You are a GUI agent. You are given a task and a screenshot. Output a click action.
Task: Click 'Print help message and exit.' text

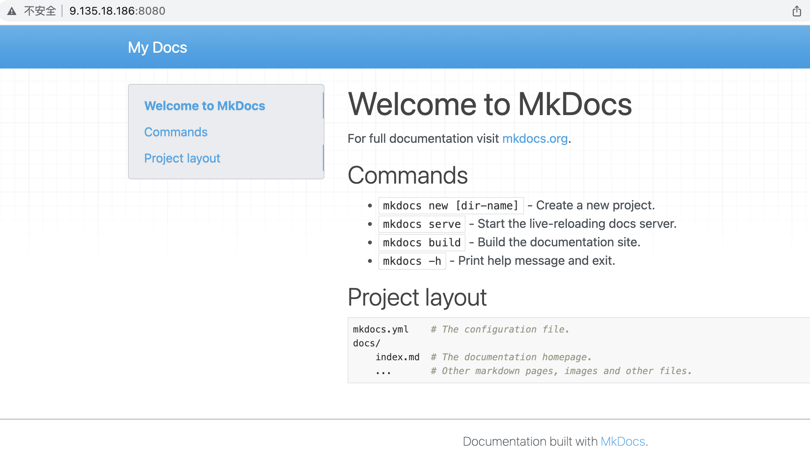coord(536,261)
